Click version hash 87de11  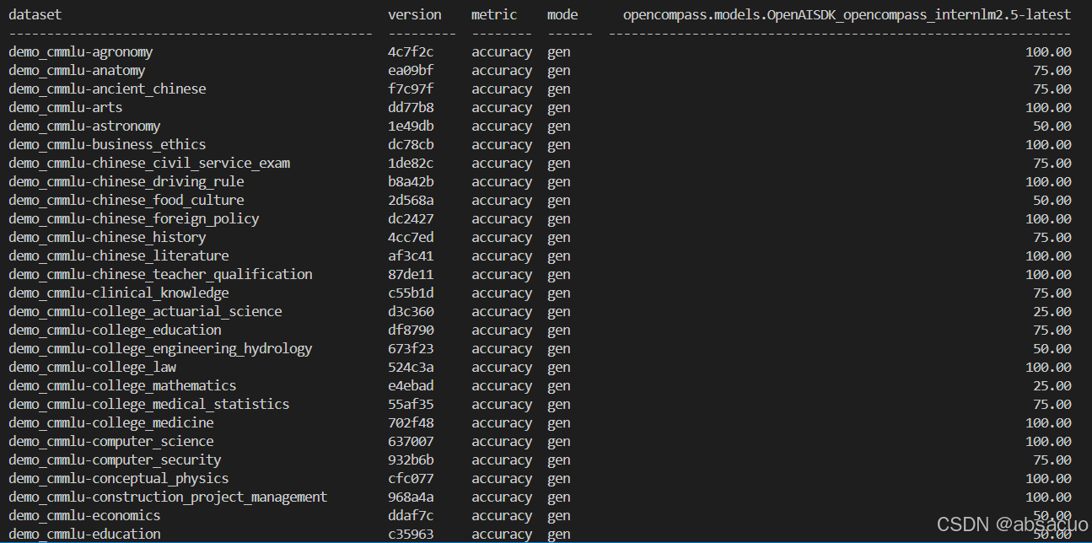pos(411,274)
